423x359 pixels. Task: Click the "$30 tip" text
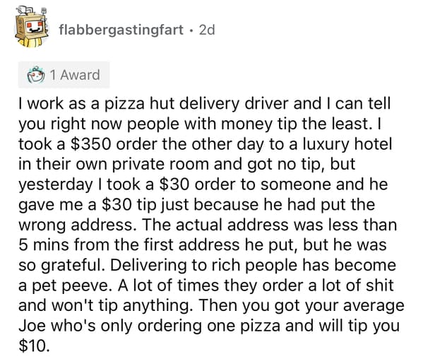tap(129, 205)
